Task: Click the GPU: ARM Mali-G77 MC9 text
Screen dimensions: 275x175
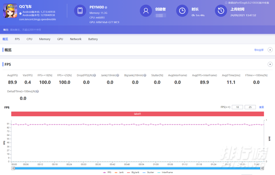Action: (104, 22)
